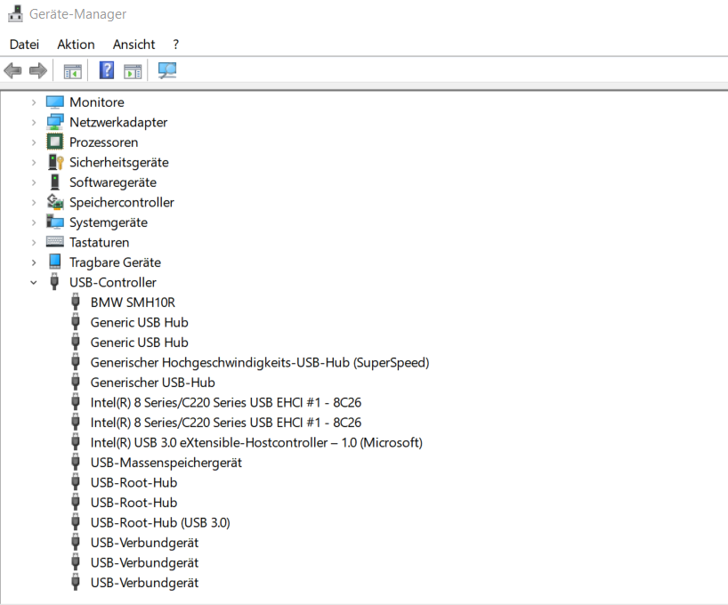Select Intel USB 3.0 eXtensible-Hostcontroller device
This screenshot has width=728, height=605.
tap(255, 442)
